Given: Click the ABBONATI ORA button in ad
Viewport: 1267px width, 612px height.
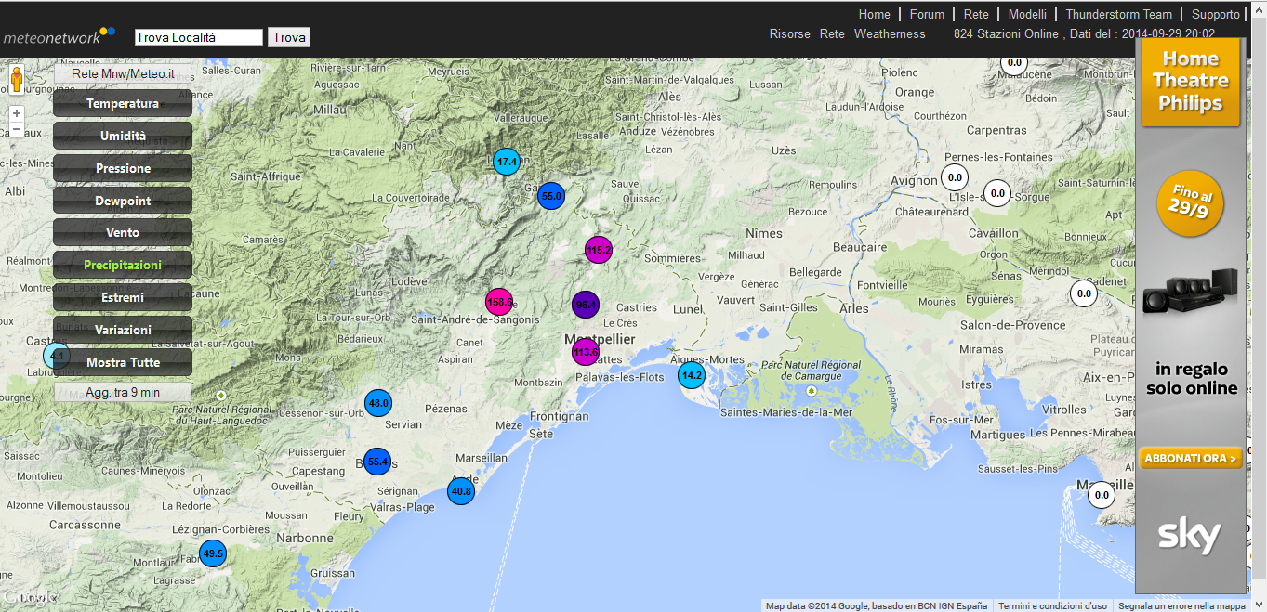Looking at the screenshot, I should point(1191,458).
